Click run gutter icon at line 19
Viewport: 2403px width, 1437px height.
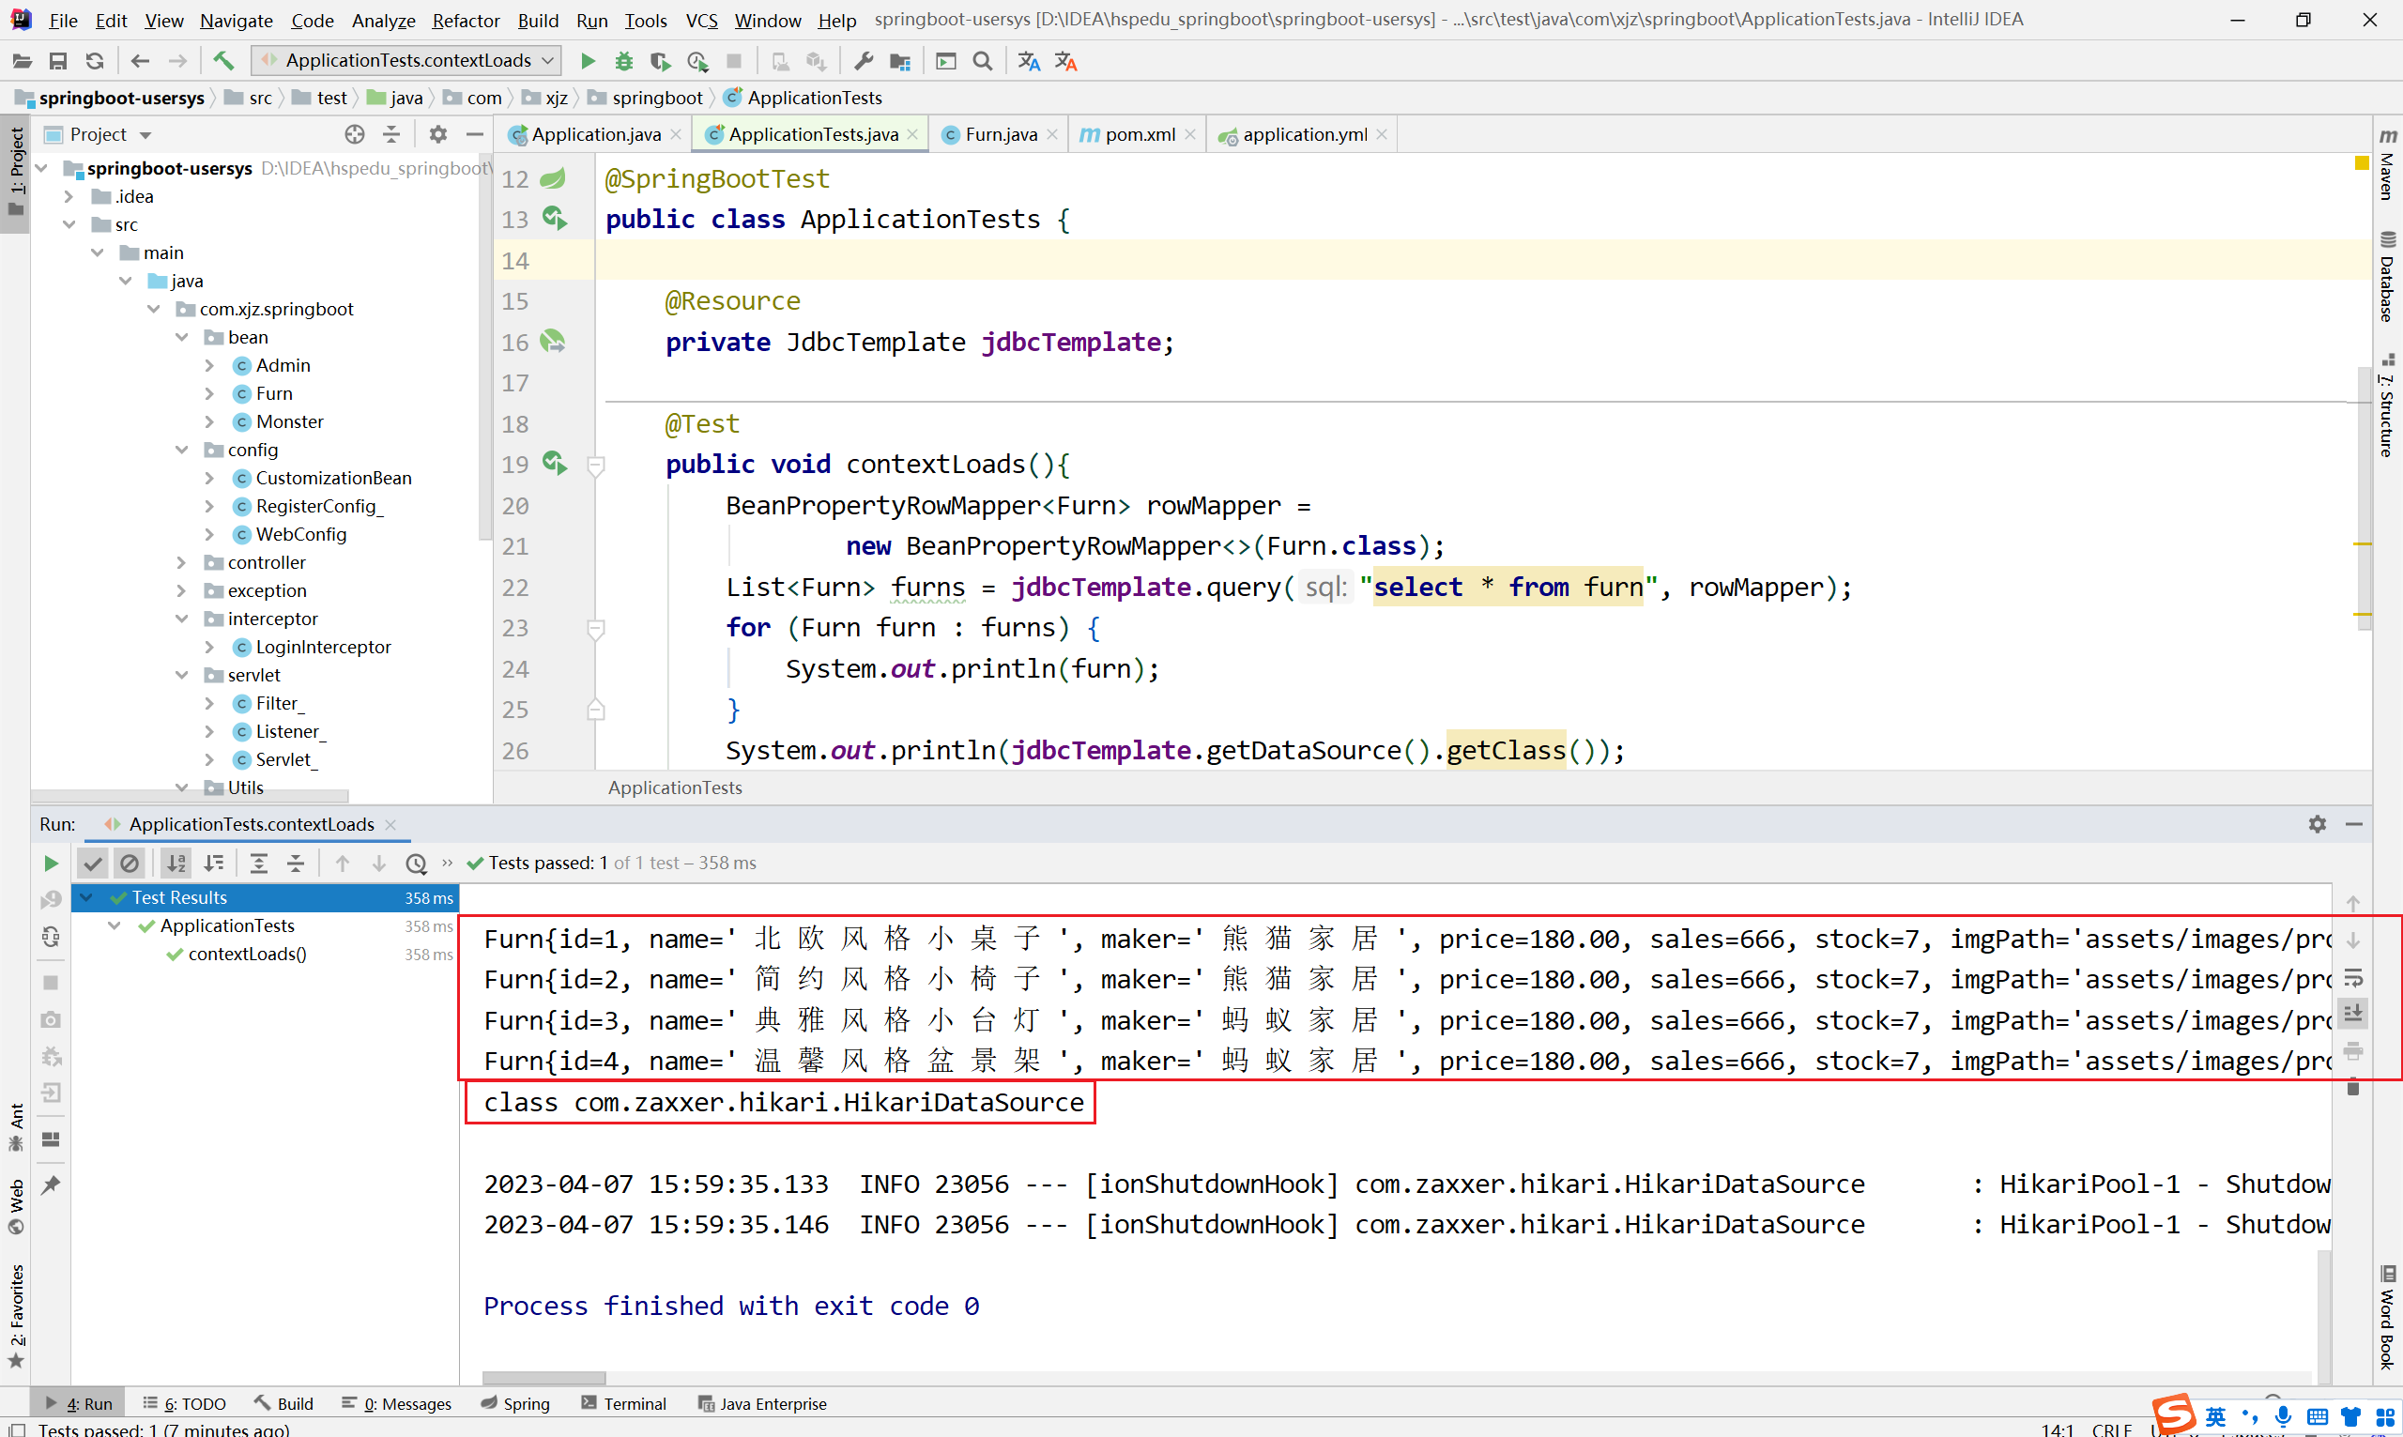click(x=555, y=464)
